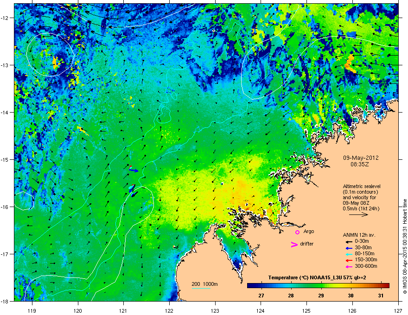
Task: Click the cyan 80-150m legend arrow
Action: coord(349,254)
